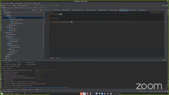Click Expand All icon in Project panel
Viewport: 169px width, 95px height.
pos(36,10)
